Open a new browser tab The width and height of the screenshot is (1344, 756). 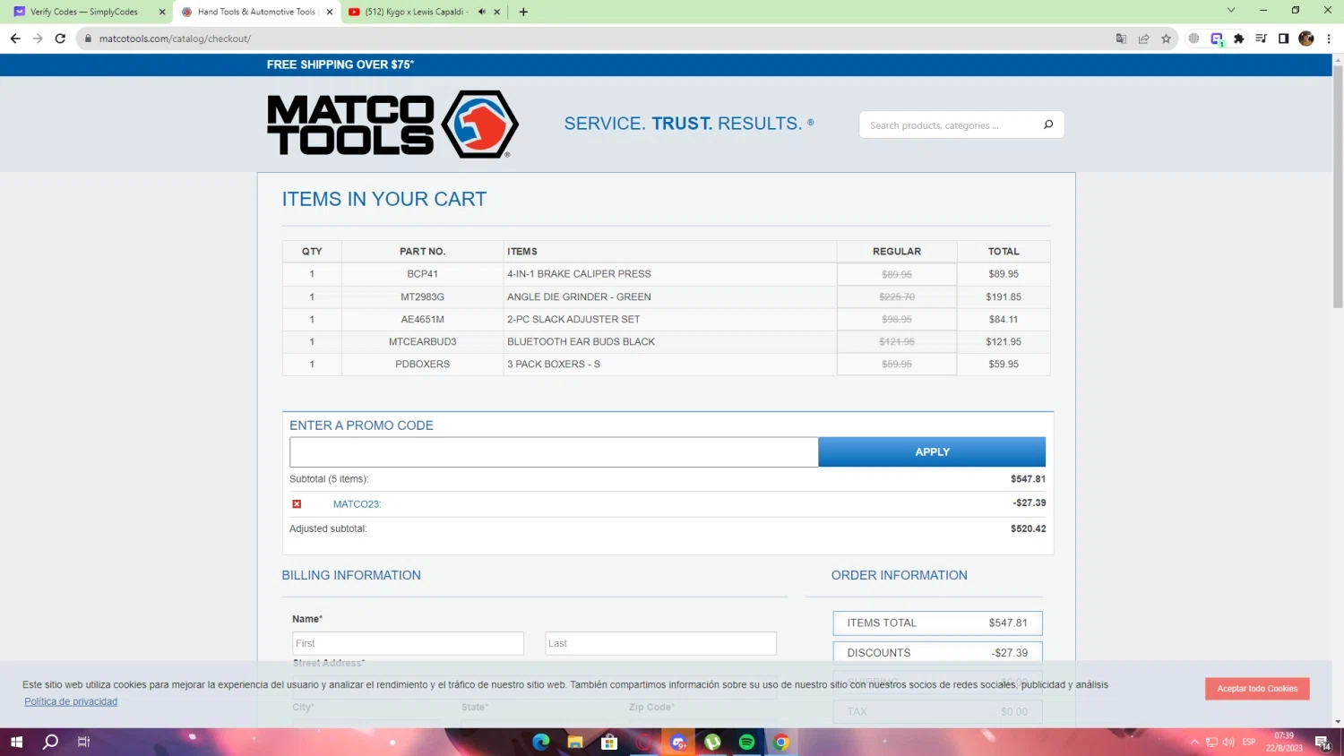click(523, 12)
